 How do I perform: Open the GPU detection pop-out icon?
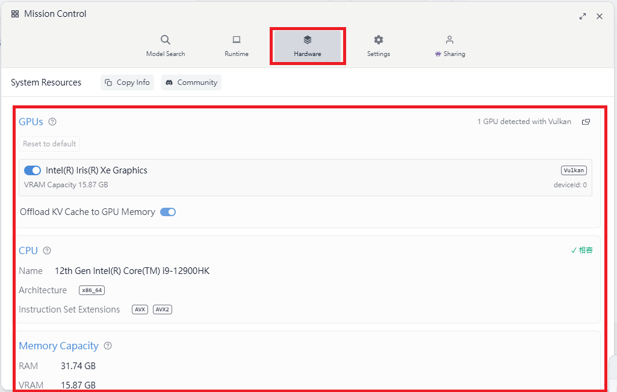[586, 122]
